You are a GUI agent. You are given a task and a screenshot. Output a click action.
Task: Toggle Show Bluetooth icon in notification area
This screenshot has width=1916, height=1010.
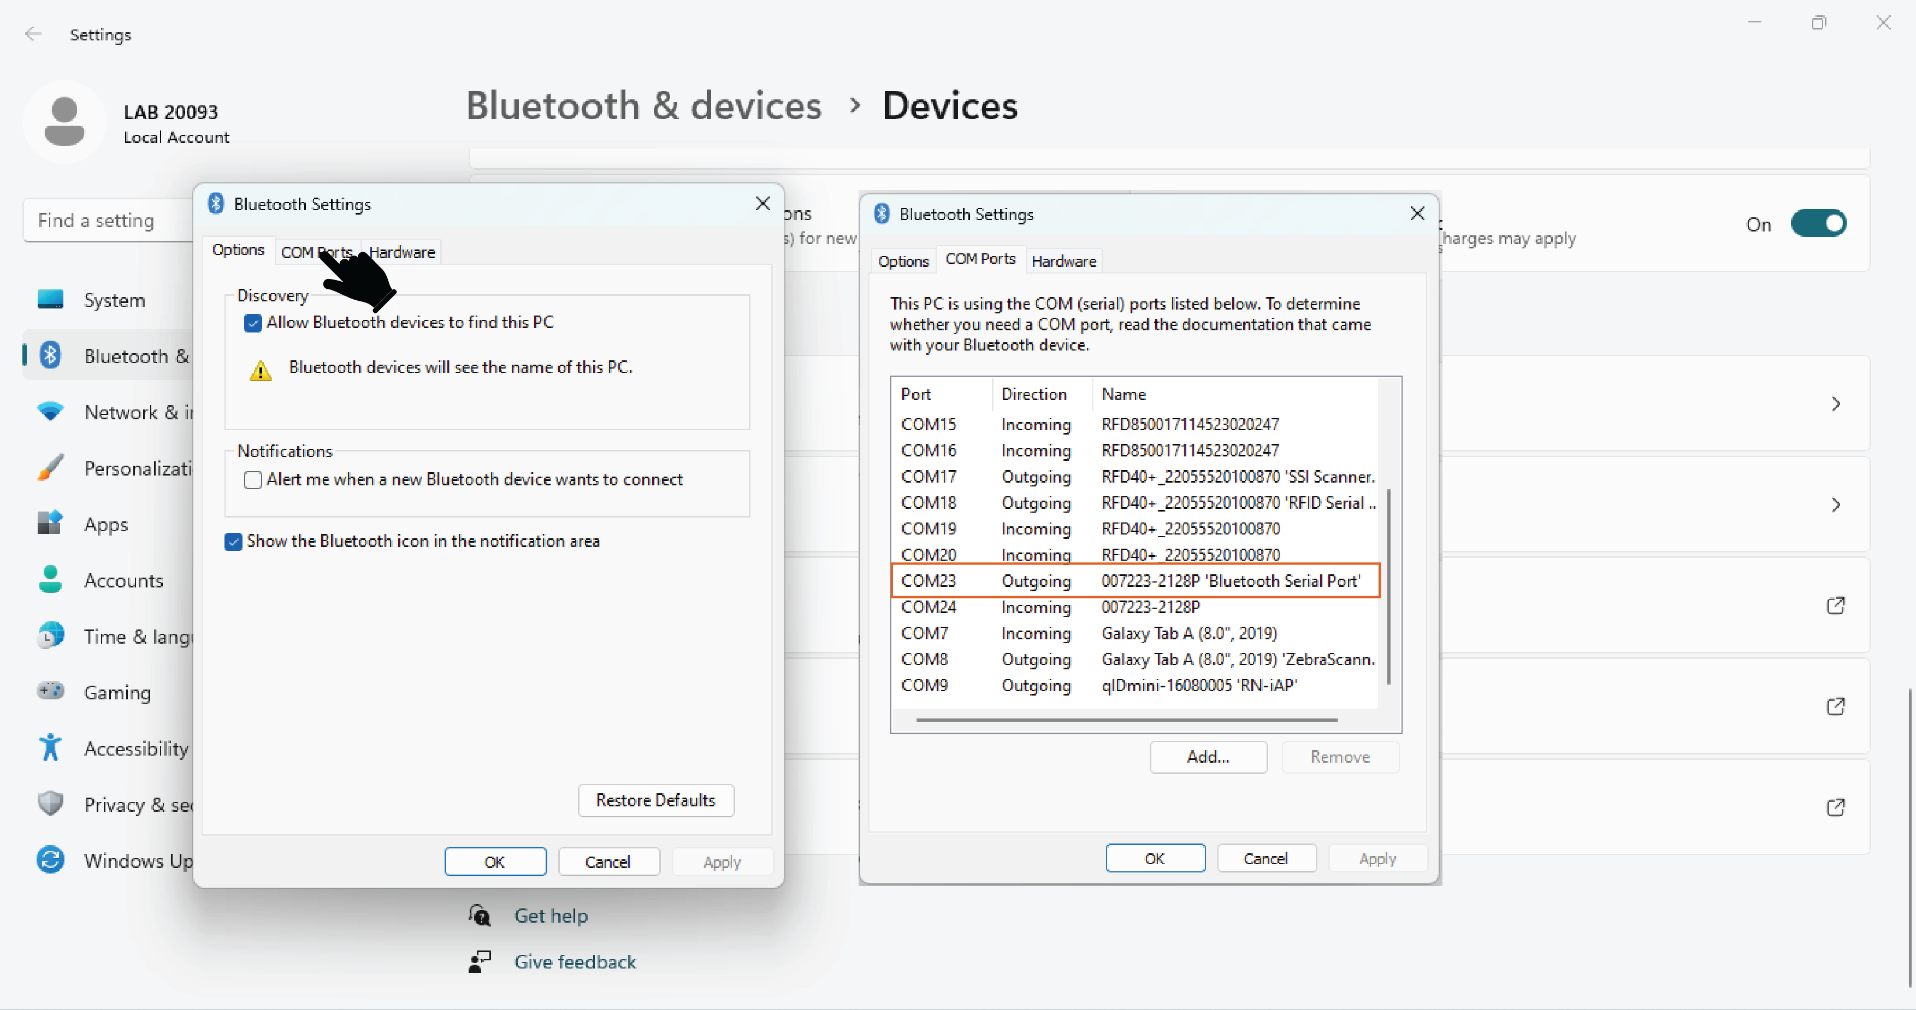point(234,542)
